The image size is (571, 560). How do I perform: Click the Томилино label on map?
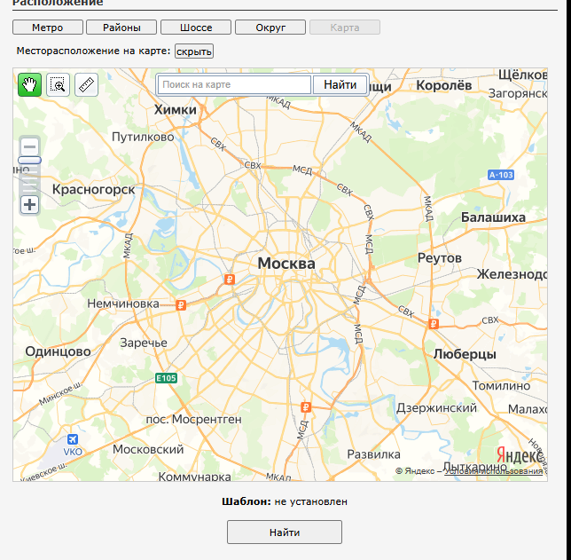[x=501, y=385]
